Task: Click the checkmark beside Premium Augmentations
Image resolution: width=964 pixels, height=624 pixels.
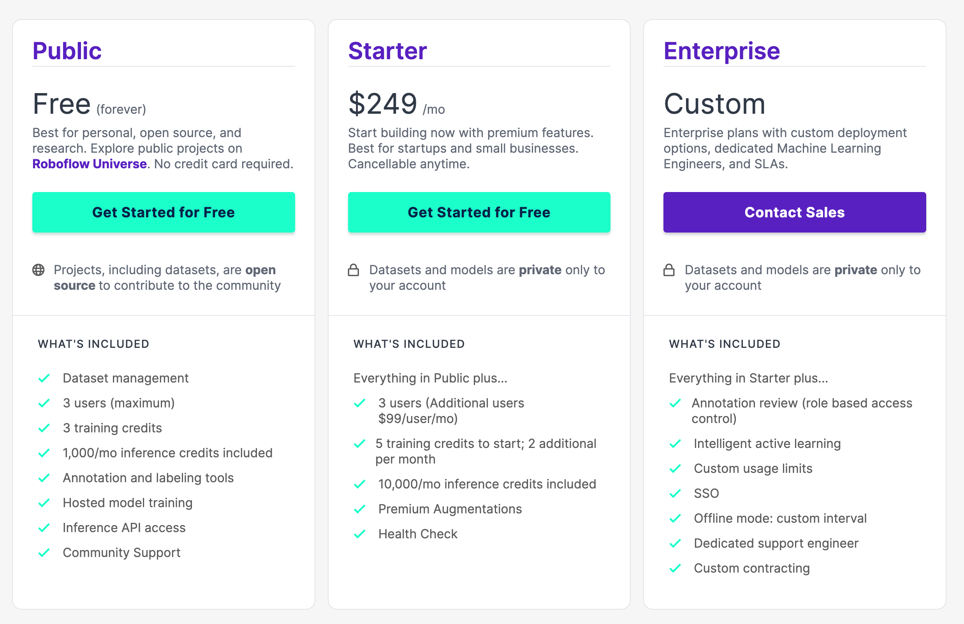Action: pyautogui.click(x=360, y=509)
